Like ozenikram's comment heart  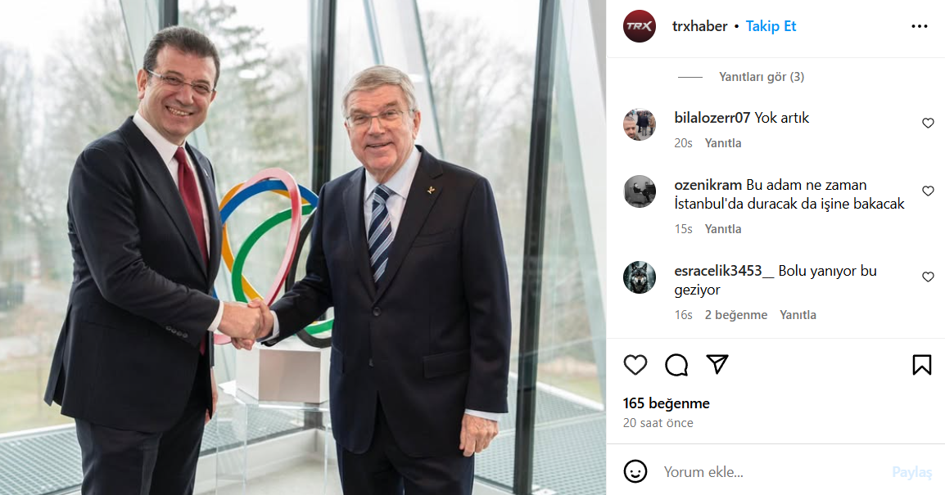pos(928,191)
